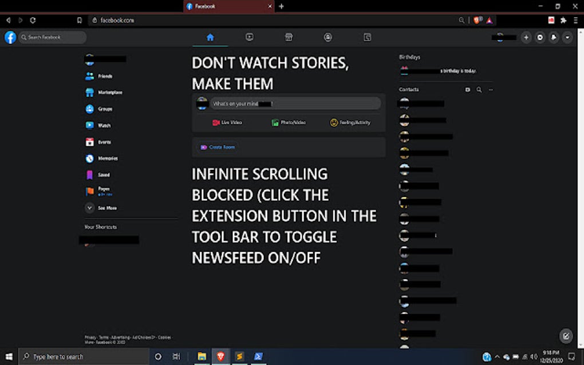Open the Groups icon in the top navigation
The width and height of the screenshot is (584, 365).
click(x=327, y=37)
